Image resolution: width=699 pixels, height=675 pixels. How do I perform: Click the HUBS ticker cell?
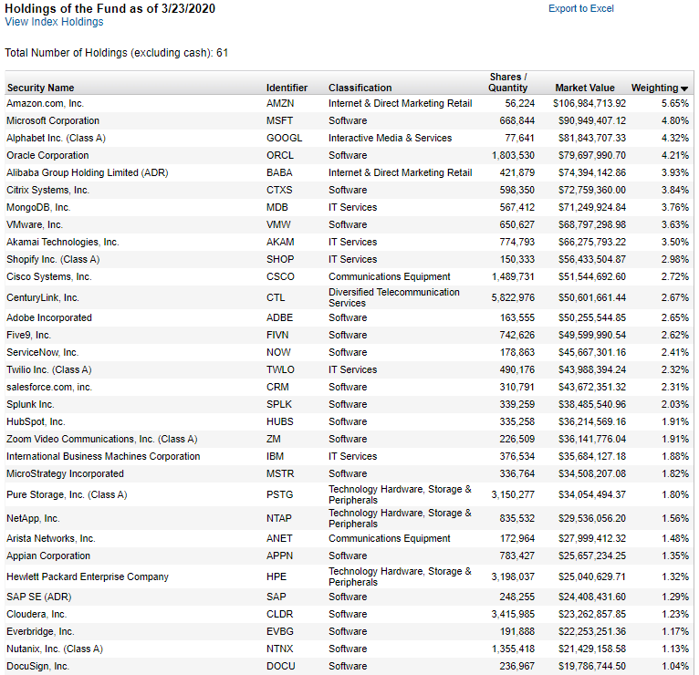click(279, 422)
